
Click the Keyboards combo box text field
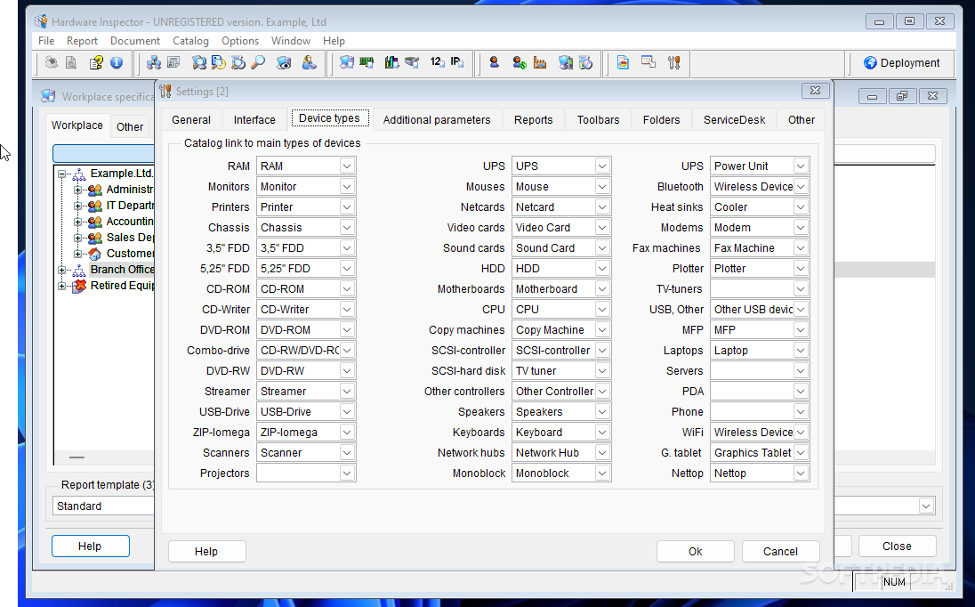(553, 433)
